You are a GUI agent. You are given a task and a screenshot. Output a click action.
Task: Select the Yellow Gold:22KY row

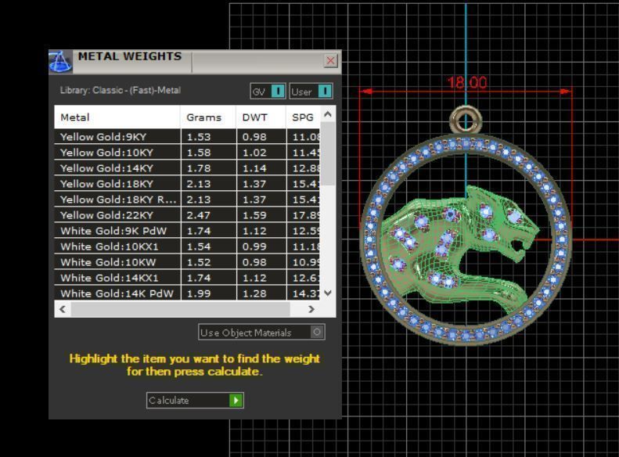[188, 215]
